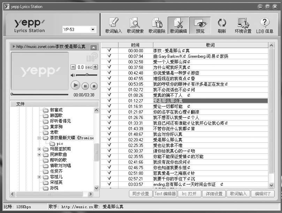The image size is (282, 213).
Task: Increase sync offset with plus button
Action: pos(95,67)
